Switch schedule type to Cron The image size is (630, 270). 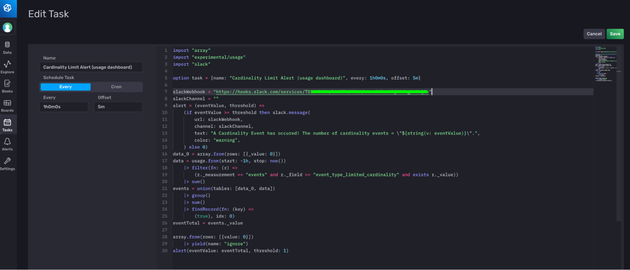point(116,87)
